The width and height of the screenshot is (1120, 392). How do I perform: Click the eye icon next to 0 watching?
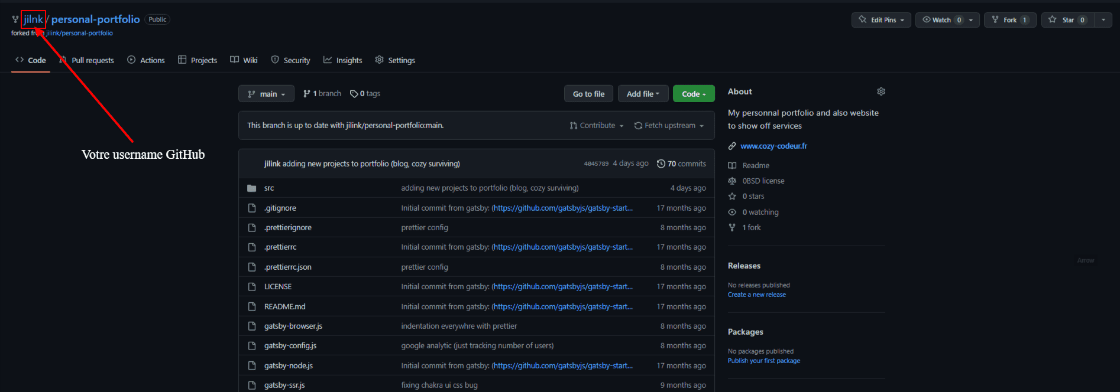(732, 212)
